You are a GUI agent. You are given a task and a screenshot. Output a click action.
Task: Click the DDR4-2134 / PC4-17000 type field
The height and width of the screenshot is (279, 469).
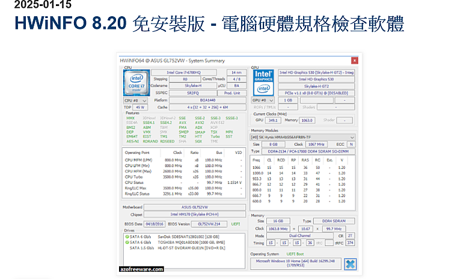click(308, 152)
